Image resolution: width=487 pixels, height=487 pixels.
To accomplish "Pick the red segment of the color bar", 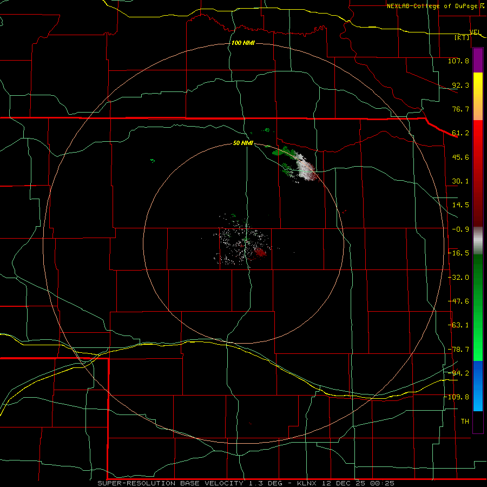I will click(x=478, y=173).
